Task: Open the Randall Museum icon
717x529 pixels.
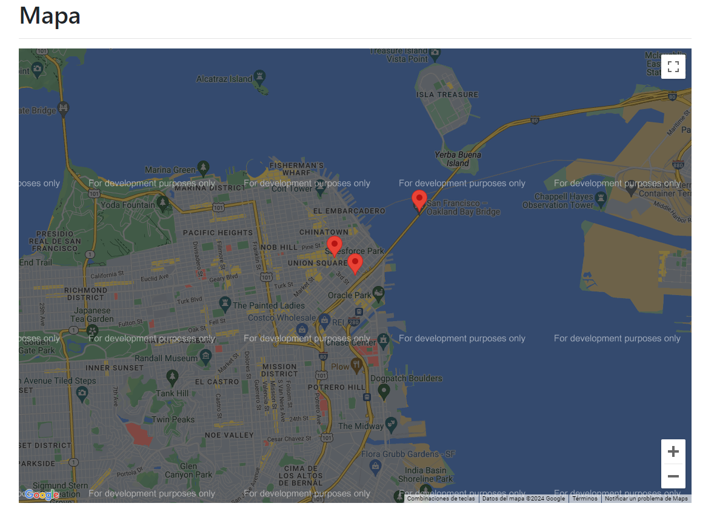Action: pos(206,357)
